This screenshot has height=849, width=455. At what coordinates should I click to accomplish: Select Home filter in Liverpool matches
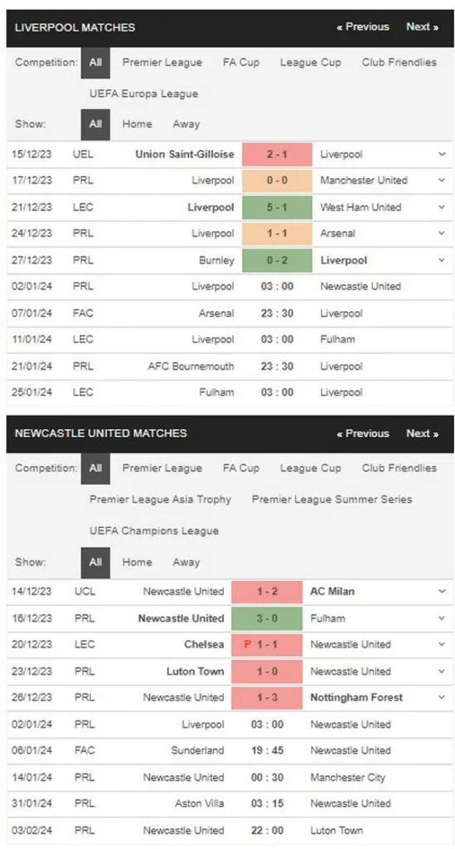137,124
